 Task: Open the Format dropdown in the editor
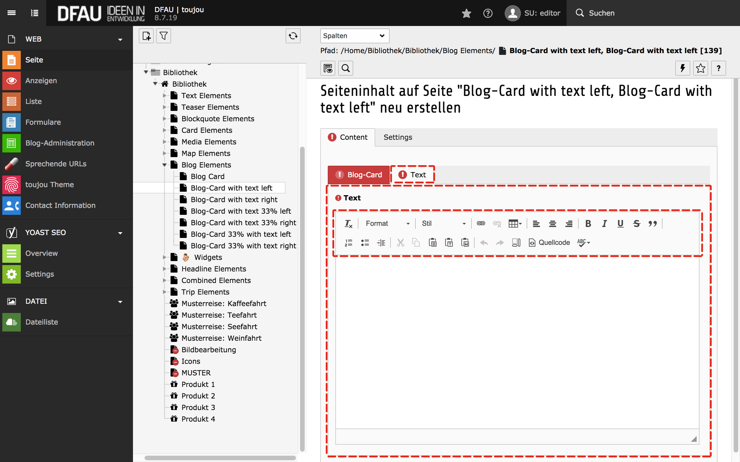(x=387, y=223)
